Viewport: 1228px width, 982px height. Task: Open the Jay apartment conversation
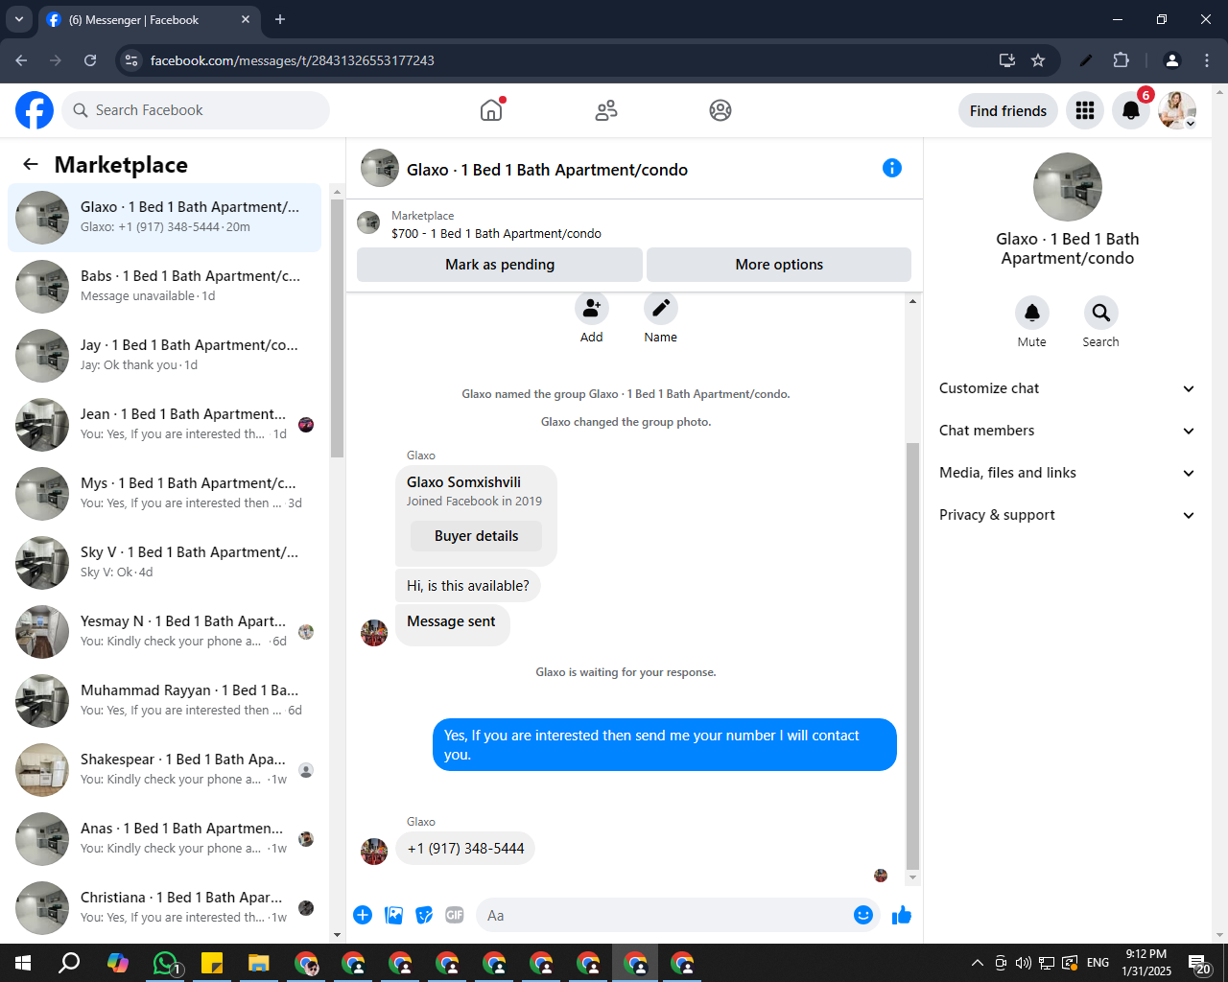pos(165,356)
